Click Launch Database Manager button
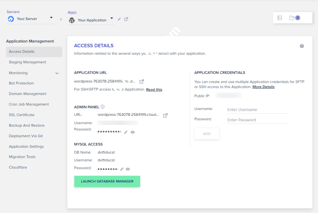 (x=107, y=181)
